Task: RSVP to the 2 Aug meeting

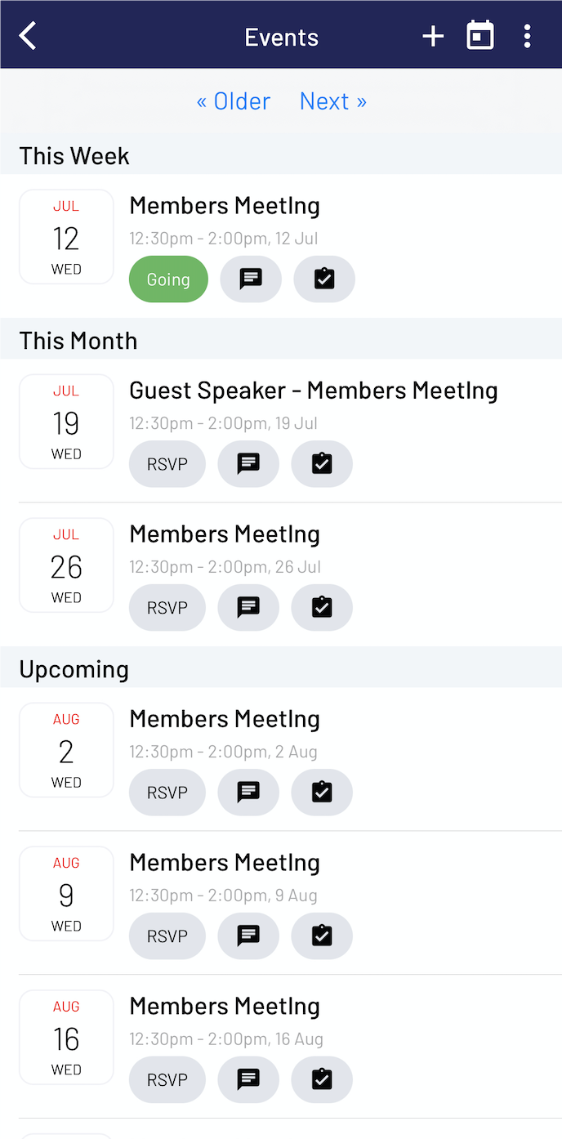Action: click(x=167, y=792)
